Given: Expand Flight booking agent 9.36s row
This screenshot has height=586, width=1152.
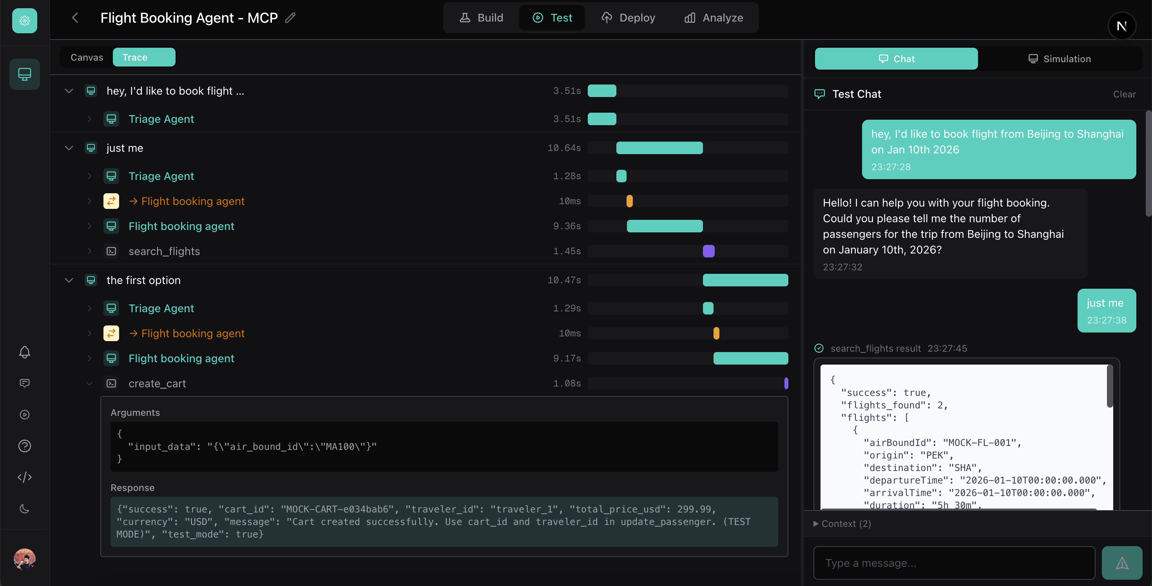Looking at the screenshot, I should click(x=89, y=226).
